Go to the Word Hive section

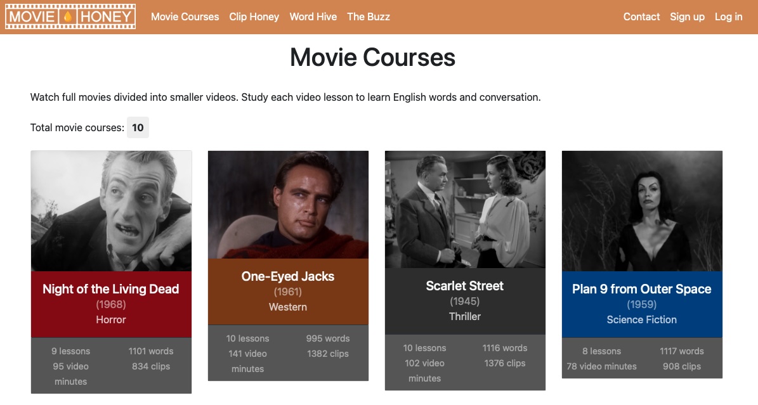pyautogui.click(x=313, y=16)
